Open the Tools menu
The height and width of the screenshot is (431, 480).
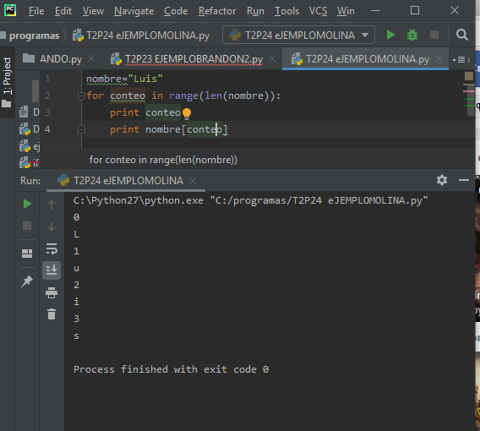click(x=286, y=11)
